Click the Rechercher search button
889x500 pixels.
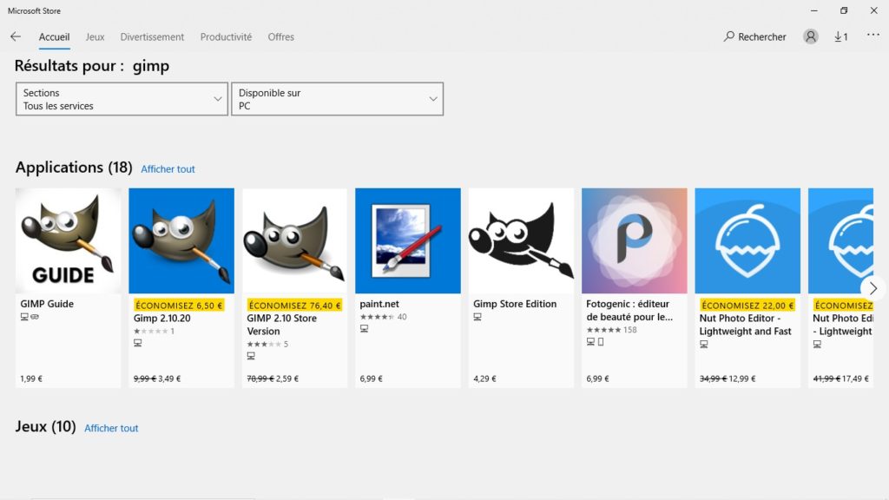[754, 36]
